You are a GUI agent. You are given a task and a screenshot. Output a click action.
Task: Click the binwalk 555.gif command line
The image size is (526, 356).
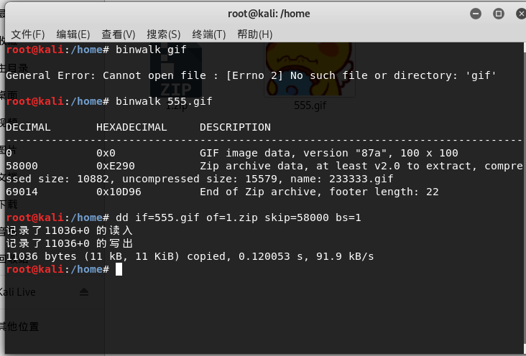tap(164, 101)
